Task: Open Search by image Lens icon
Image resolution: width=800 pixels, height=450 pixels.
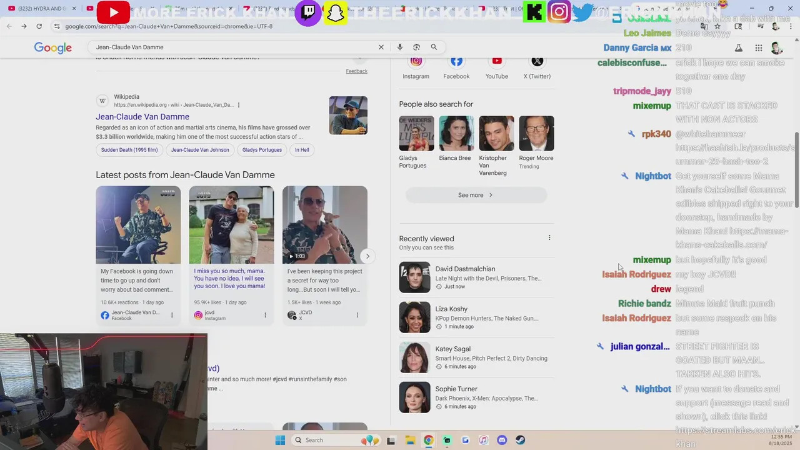Action: pos(416,47)
